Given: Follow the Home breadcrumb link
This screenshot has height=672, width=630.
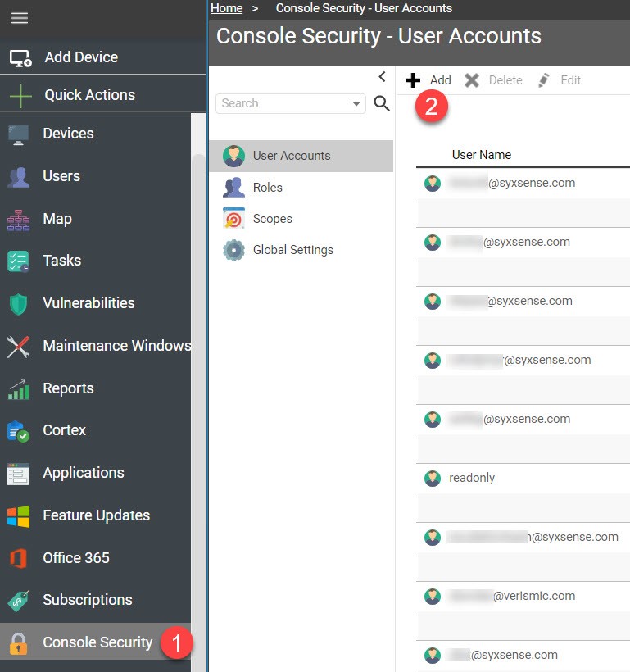Looking at the screenshot, I should (x=226, y=8).
